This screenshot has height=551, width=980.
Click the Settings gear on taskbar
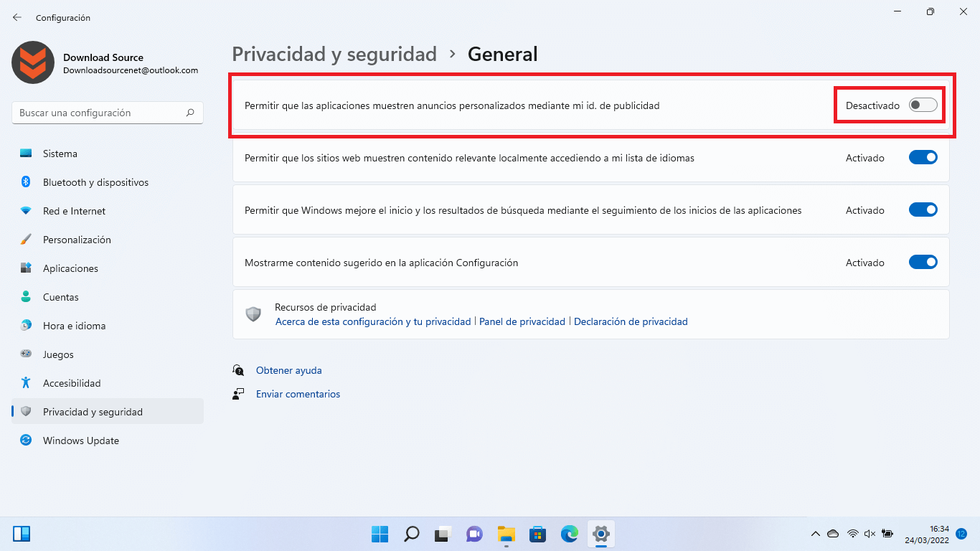[x=601, y=534]
